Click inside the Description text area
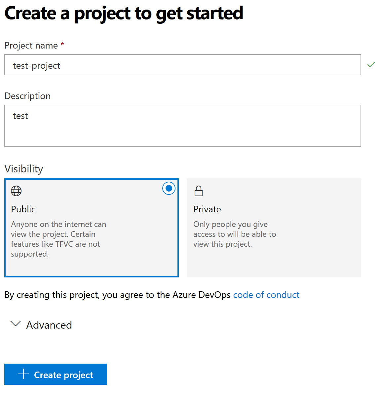 [182, 126]
